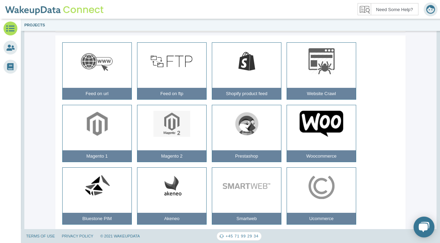Choose the Prestashop label
This screenshot has width=440, height=243.
click(x=247, y=156)
